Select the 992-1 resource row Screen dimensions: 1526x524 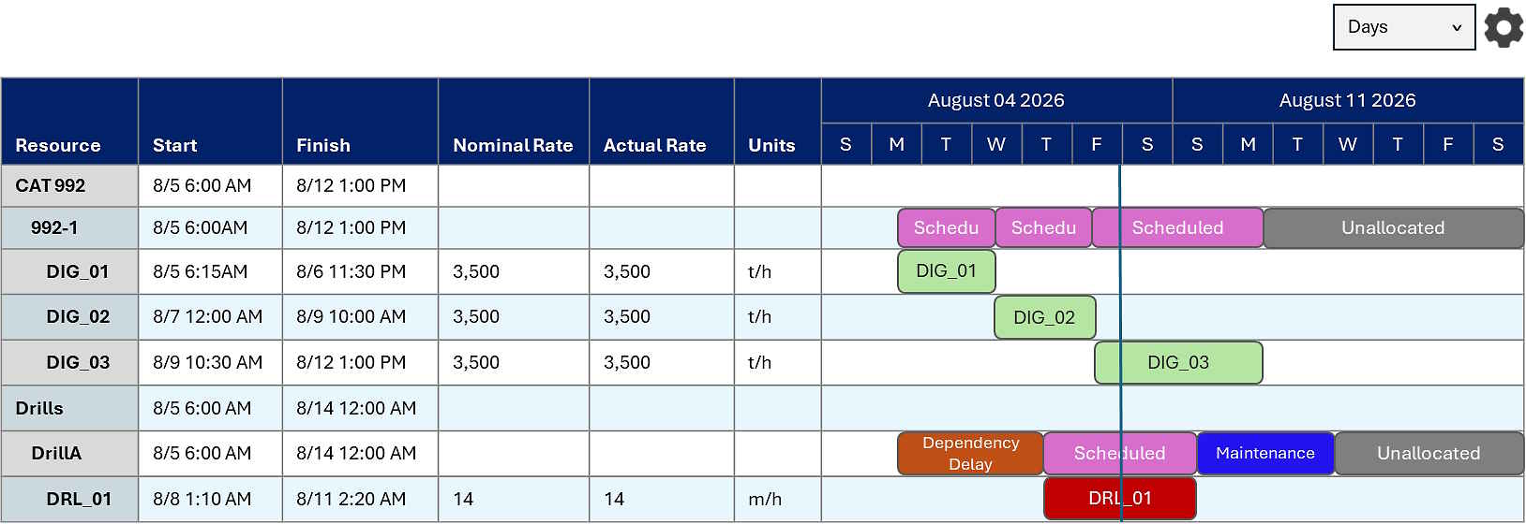(54, 228)
